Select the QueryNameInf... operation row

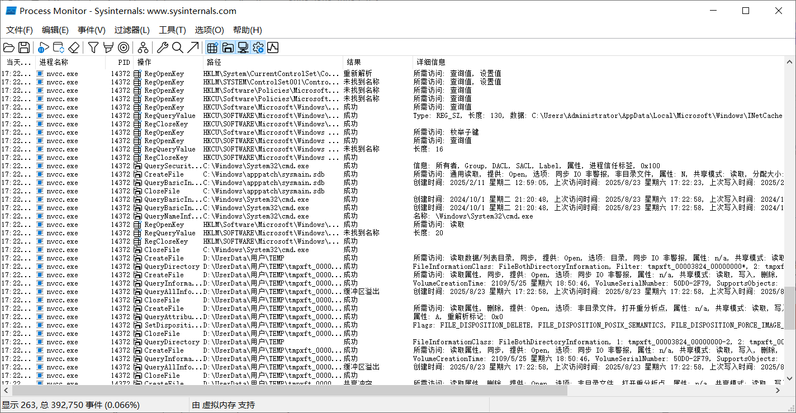click(x=392, y=216)
